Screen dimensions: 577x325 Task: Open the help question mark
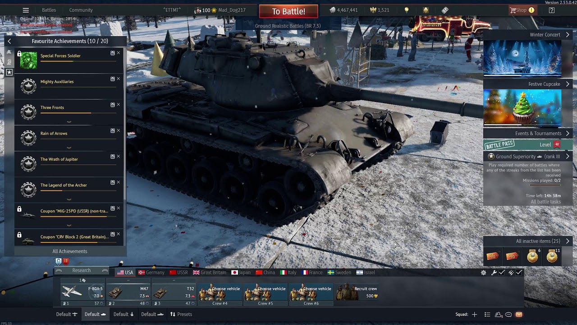552,10
